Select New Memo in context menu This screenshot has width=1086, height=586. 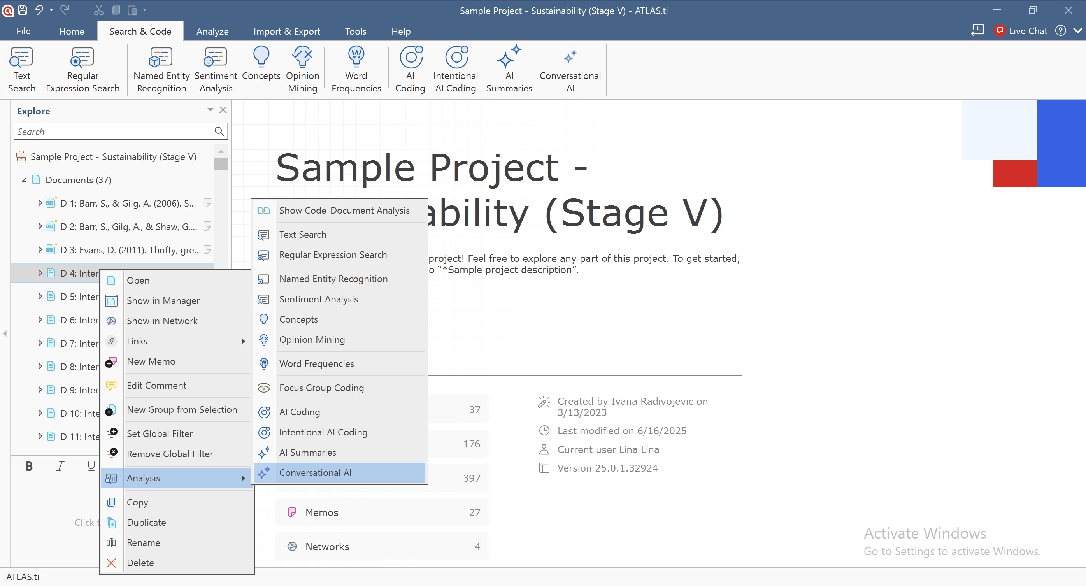(x=176, y=361)
